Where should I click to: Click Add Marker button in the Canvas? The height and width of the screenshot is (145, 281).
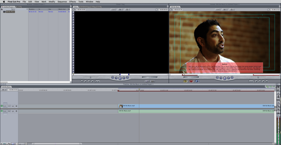pos(256,81)
